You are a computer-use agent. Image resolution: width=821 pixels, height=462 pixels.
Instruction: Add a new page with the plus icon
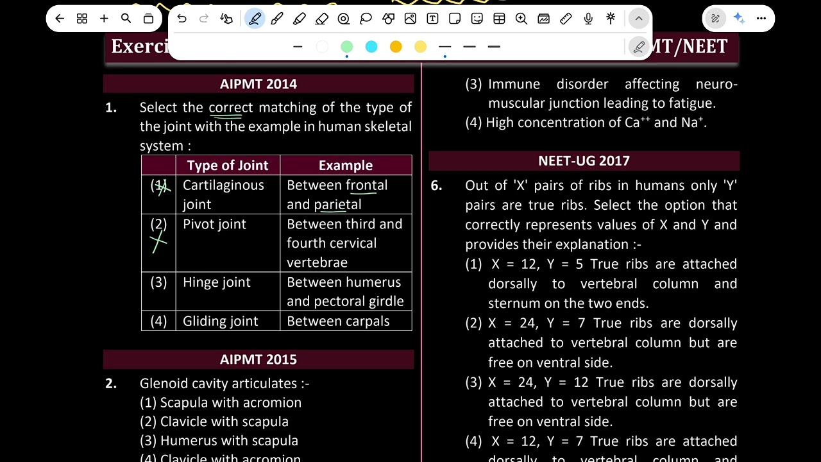(x=104, y=19)
